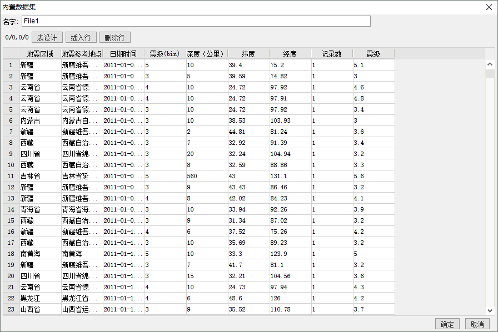This screenshot has width=498, height=332.
Task: Click latitude value 39.4
Action: point(248,65)
